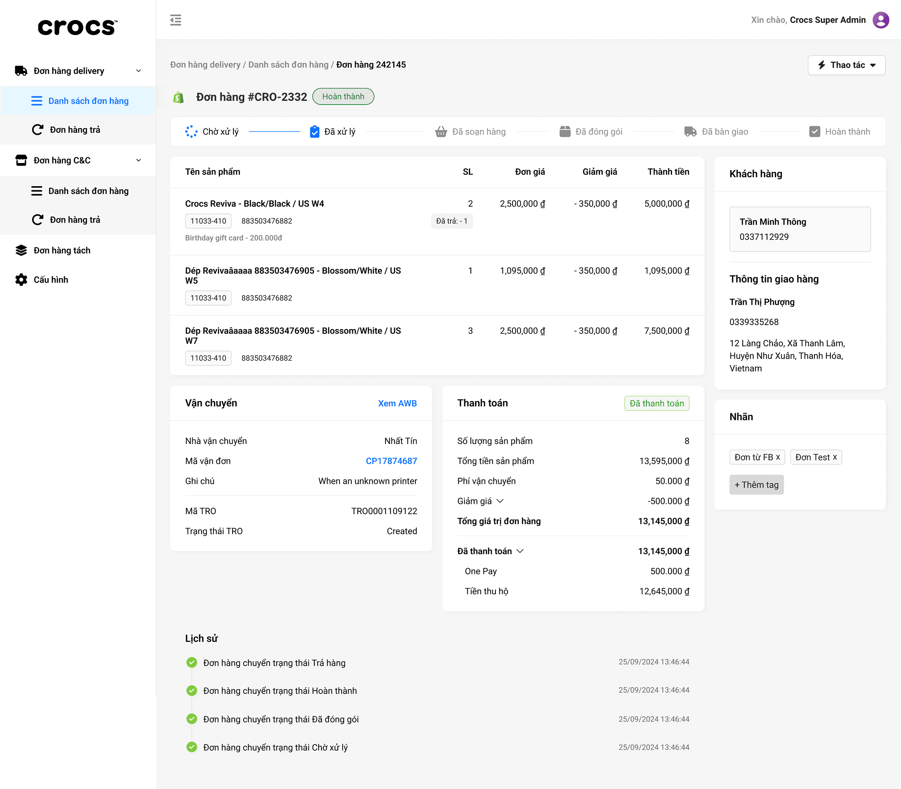Click the Nhất Tín carrier name
Image resolution: width=901 pixels, height=789 pixels.
point(400,441)
